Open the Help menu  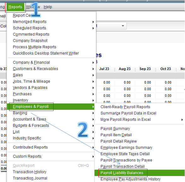click(x=48, y=7)
